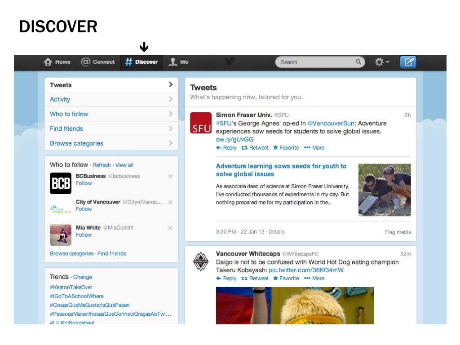Open Who to follow in the sidebar list

coord(111,114)
